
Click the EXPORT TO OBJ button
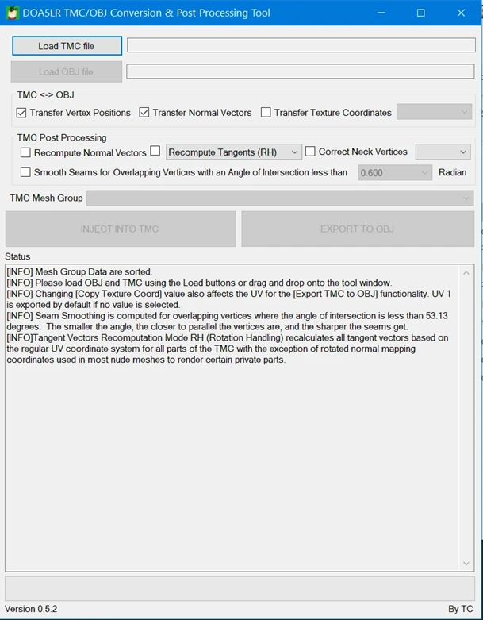point(358,229)
